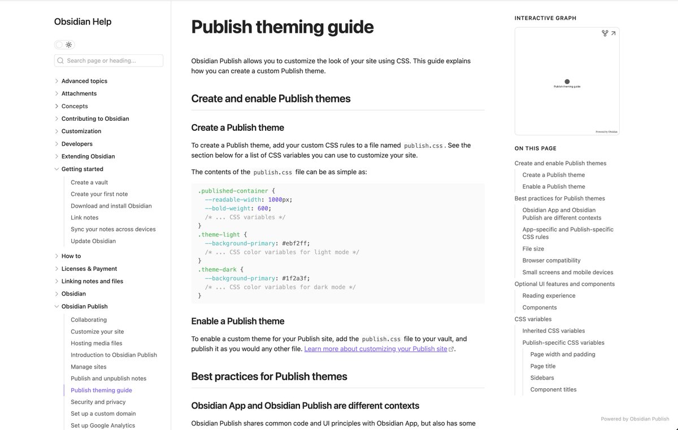Viewport: 678px width, 430px height.
Task: Open Hosting media files page
Action: [x=97, y=343]
